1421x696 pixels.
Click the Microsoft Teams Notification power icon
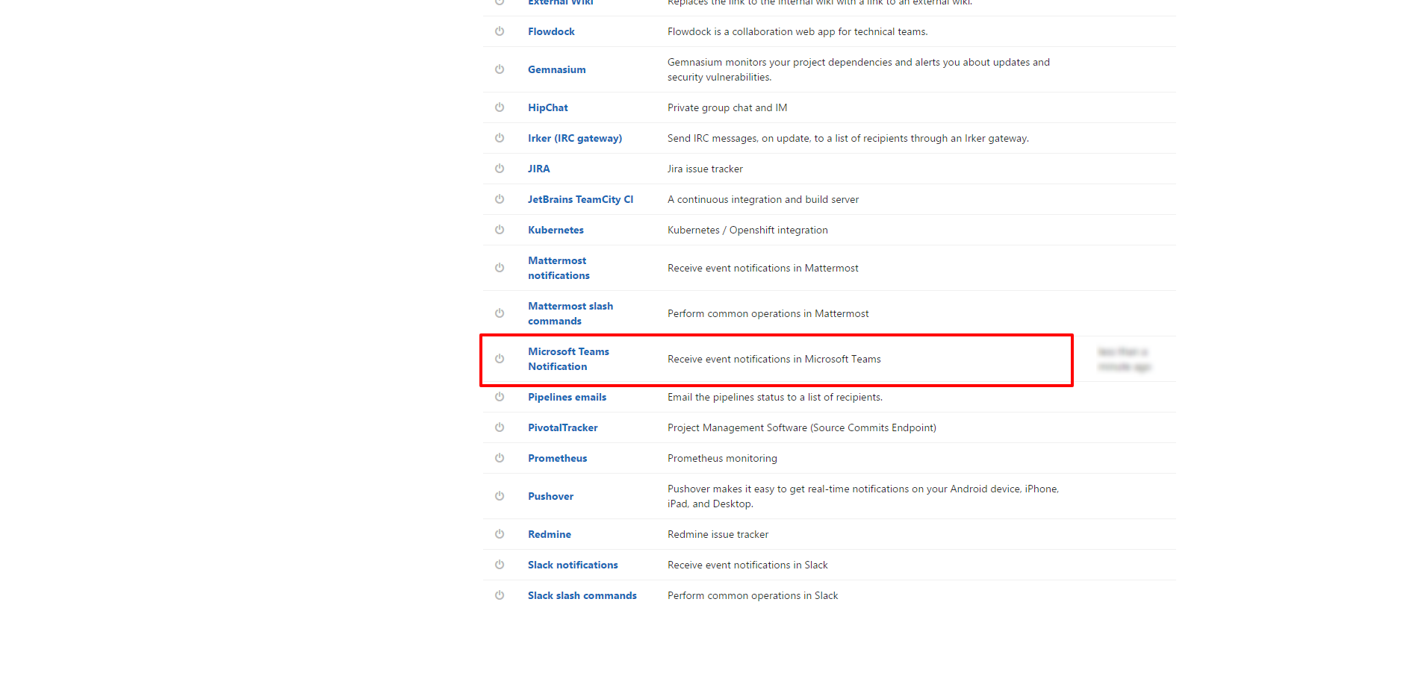[x=500, y=359]
